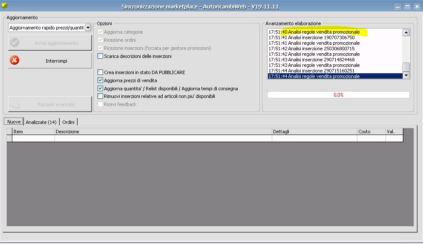Uncheck Aggiorna quantita' / Relist disponibili
This screenshot has height=244, width=423.
point(101,89)
